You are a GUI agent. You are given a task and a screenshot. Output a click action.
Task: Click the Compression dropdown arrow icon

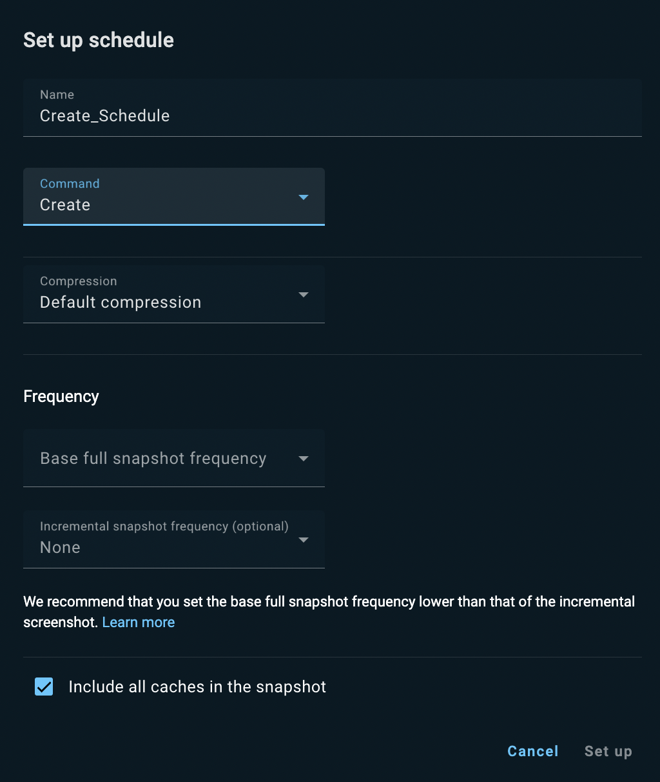point(304,294)
